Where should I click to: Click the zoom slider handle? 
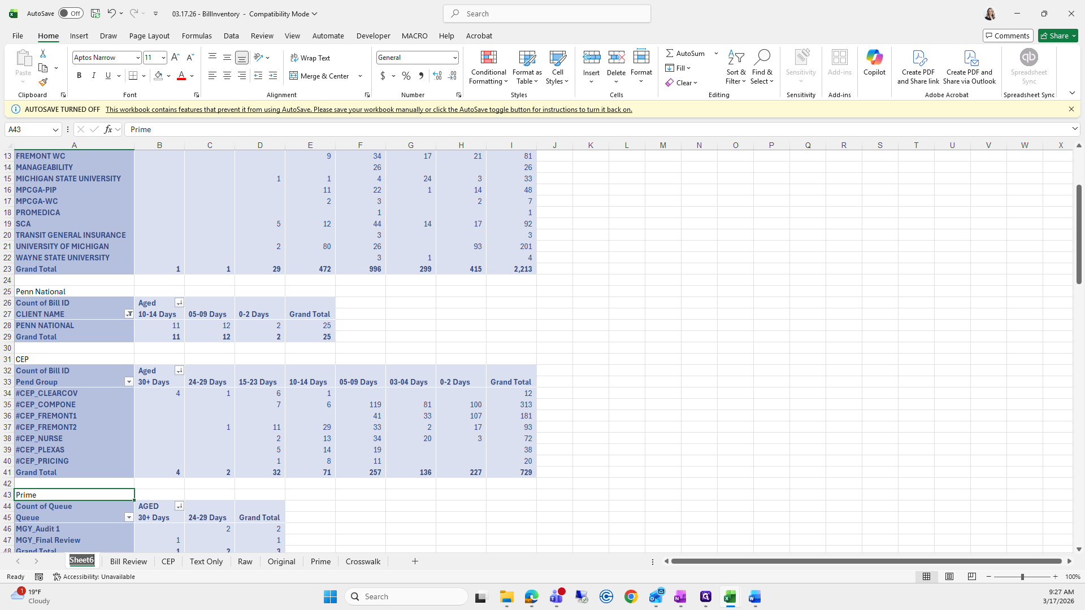point(1022,577)
